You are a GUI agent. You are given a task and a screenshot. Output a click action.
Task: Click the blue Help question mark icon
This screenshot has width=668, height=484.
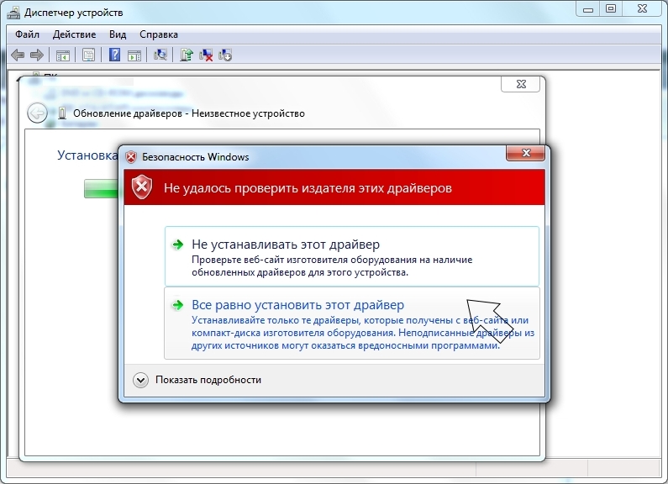(113, 55)
